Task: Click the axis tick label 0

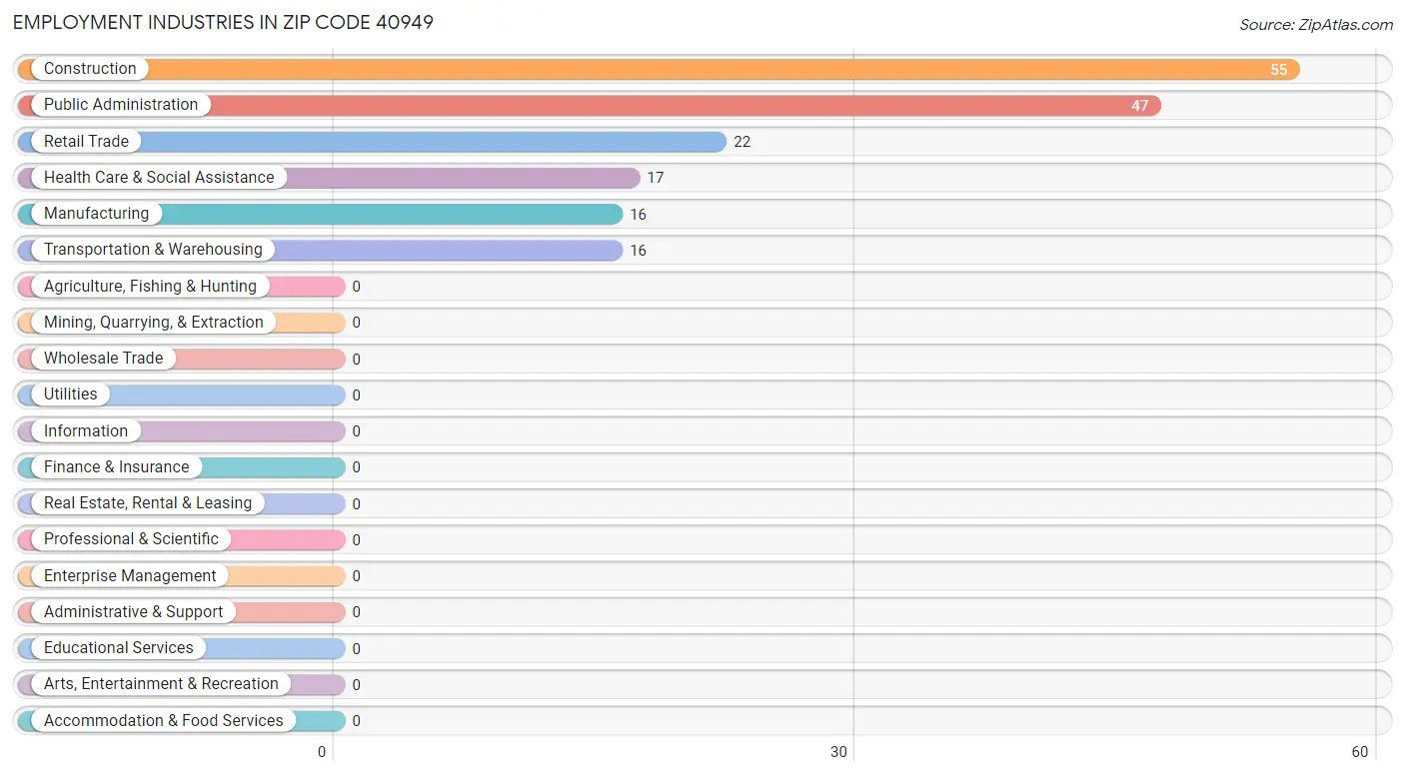Action: click(322, 752)
